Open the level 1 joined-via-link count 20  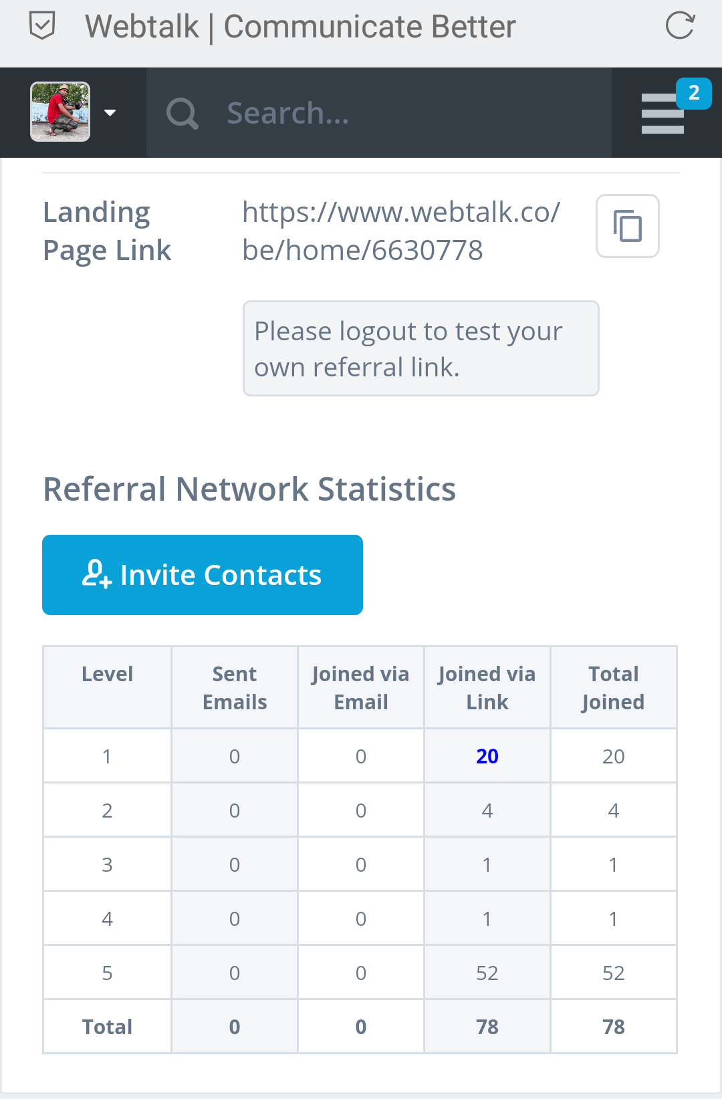tap(487, 756)
